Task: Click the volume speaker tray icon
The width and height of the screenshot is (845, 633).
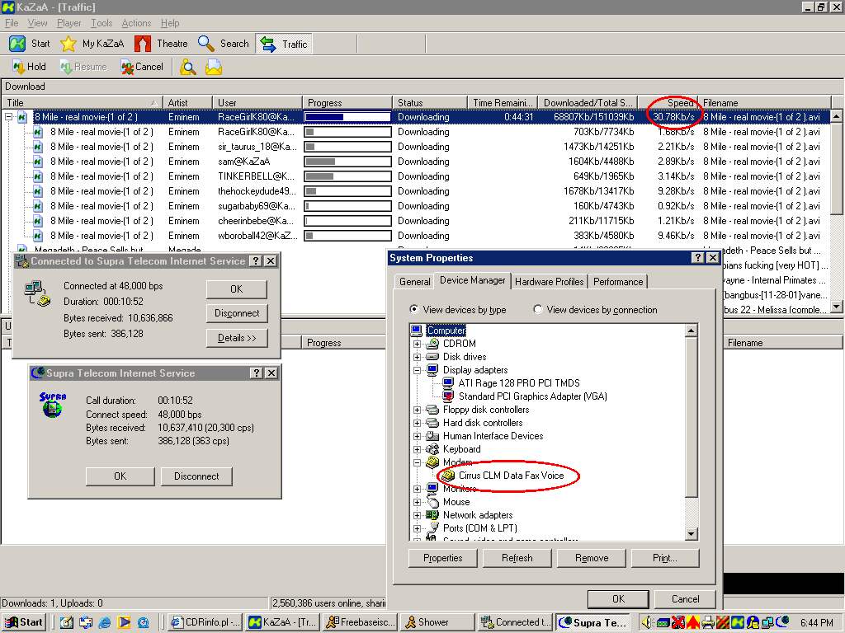Action: pos(647,622)
